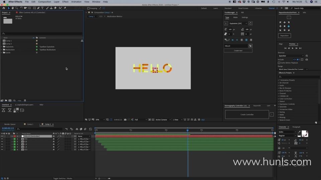The image size is (321, 180).
Task: Open the Composition menu
Action: pos(44,2)
